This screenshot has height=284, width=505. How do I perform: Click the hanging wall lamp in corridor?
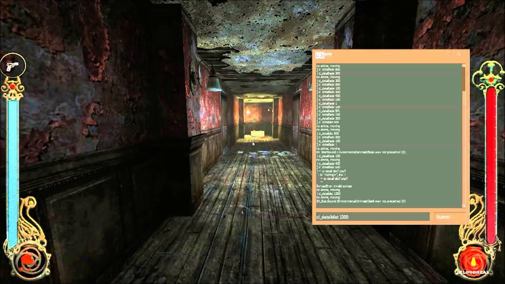pyautogui.click(x=214, y=84)
